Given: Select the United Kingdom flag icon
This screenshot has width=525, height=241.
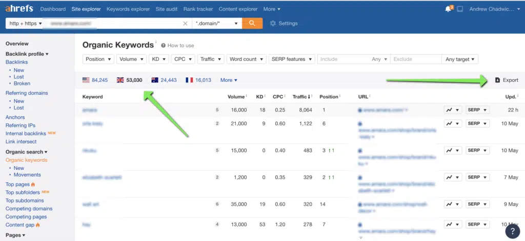Looking at the screenshot, I should [x=120, y=80].
